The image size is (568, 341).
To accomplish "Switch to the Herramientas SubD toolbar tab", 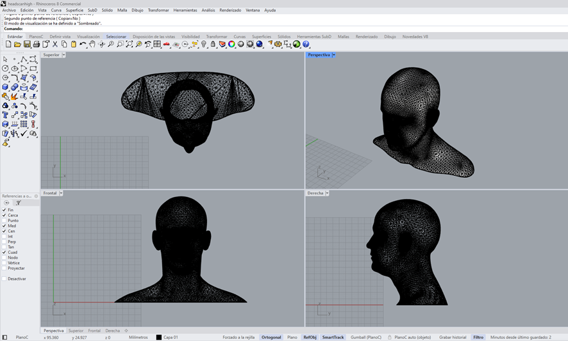I will 313,36.
